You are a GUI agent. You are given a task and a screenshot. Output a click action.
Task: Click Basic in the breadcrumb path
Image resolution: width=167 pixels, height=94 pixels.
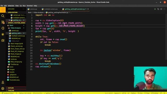[x=30, y=13]
